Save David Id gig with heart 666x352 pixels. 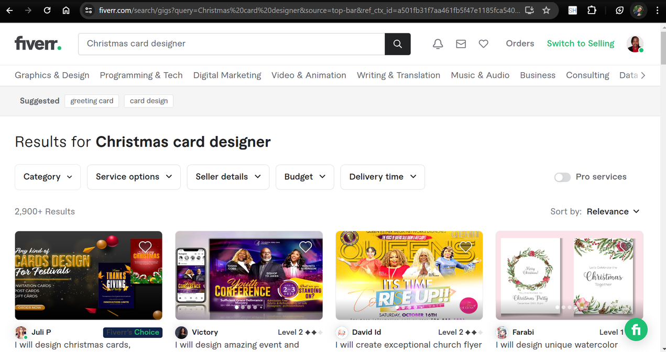click(x=466, y=246)
